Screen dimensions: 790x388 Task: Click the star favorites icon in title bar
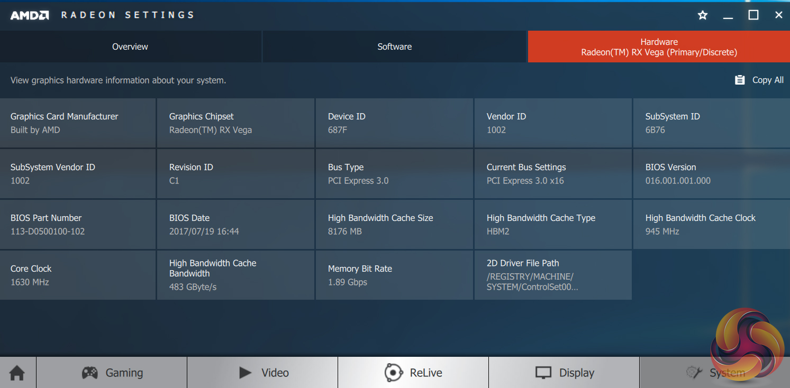pyautogui.click(x=703, y=15)
